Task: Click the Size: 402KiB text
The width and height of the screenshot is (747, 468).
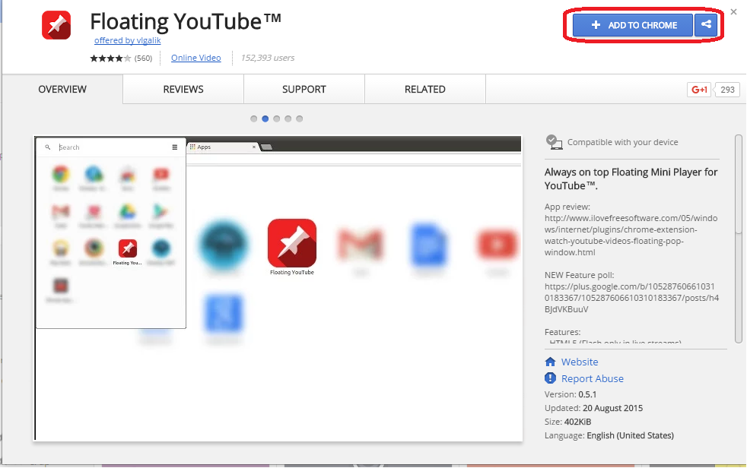Action: click(568, 422)
